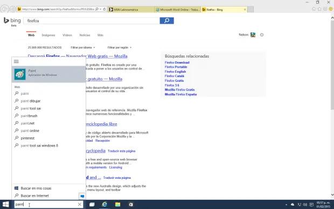This screenshot has height=209, width=334.
Task: Switch to the Microsoft Word Online tab
Action: pyautogui.click(x=178, y=10)
